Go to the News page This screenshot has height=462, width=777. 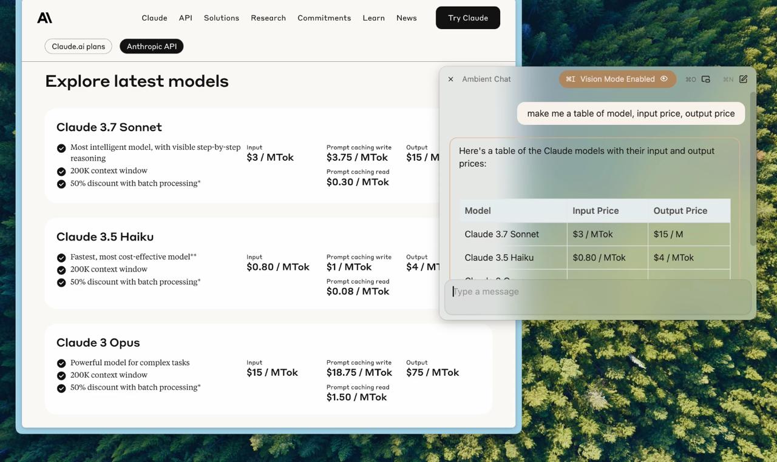[406, 18]
